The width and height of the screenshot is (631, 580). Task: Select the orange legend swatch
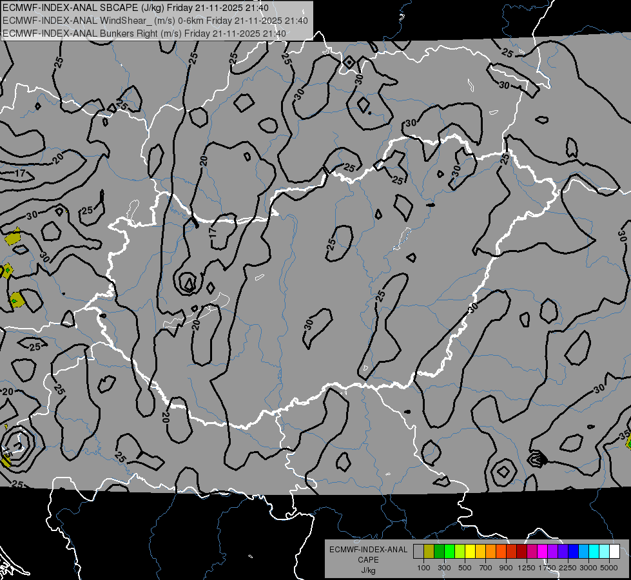[491, 552]
